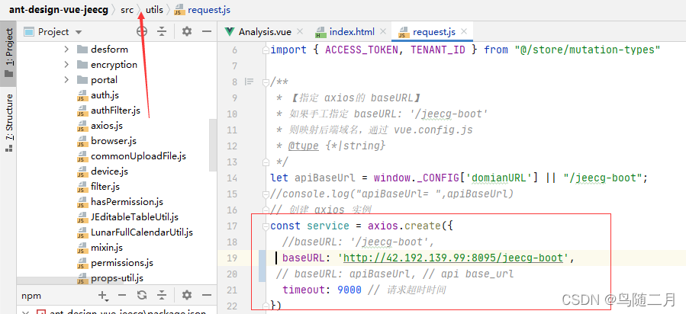
Task: Click the locate/select opened file icon
Action: pos(141,31)
